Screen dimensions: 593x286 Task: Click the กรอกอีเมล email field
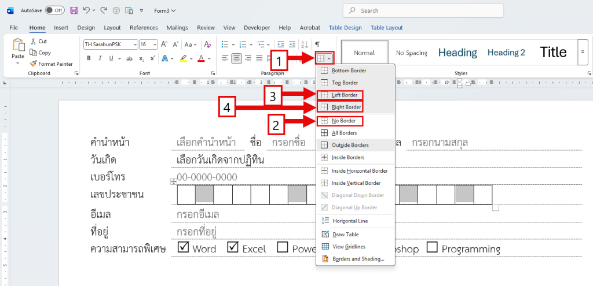(x=198, y=214)
